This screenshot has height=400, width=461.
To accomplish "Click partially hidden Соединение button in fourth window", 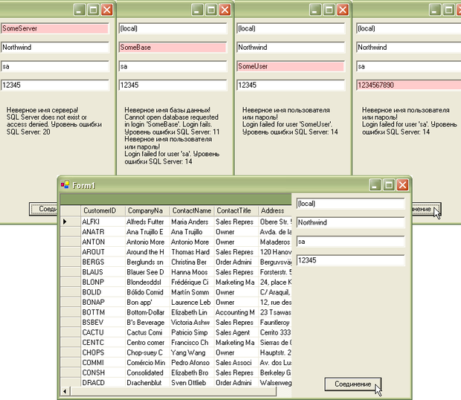I will (426, 209).
